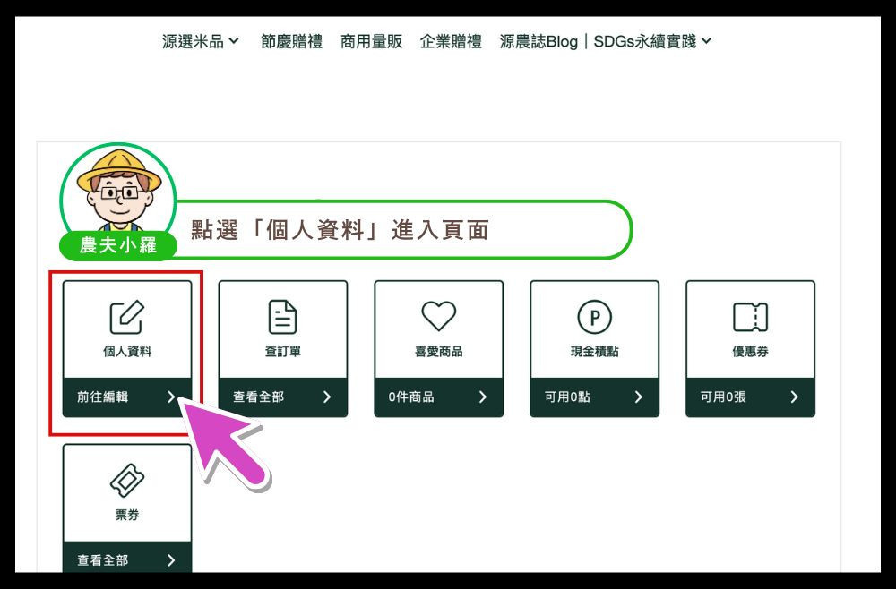Image resolution: width=896 pixels, height=589 pixels.
Task: Click the arrow beside 可用0張
Action: 794,397
